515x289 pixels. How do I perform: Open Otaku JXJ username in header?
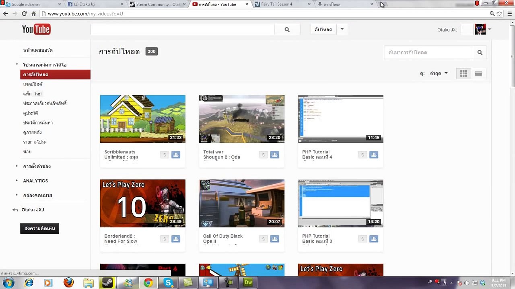[447, 30]
